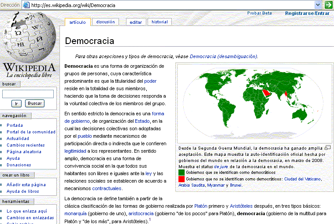The height and width of the screenshot is (224, 334).
Task: Click the enlarge image icon beside map caption
Action: 327,147
